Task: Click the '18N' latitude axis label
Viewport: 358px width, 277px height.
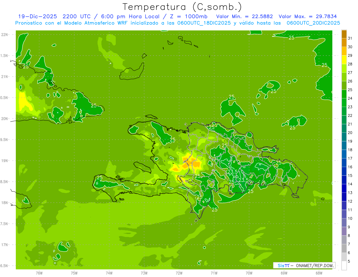Action: pos(4,203)
